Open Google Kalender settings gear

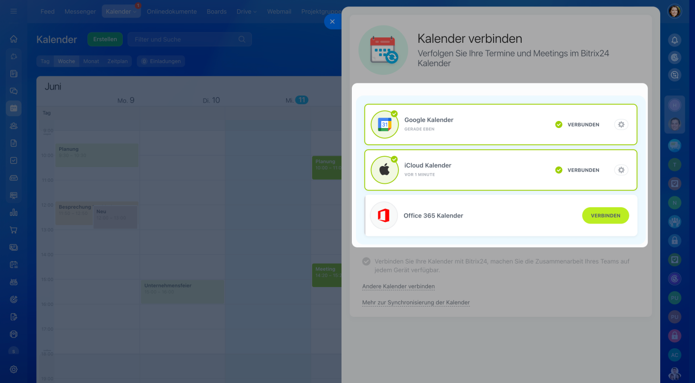coord(621,125)
